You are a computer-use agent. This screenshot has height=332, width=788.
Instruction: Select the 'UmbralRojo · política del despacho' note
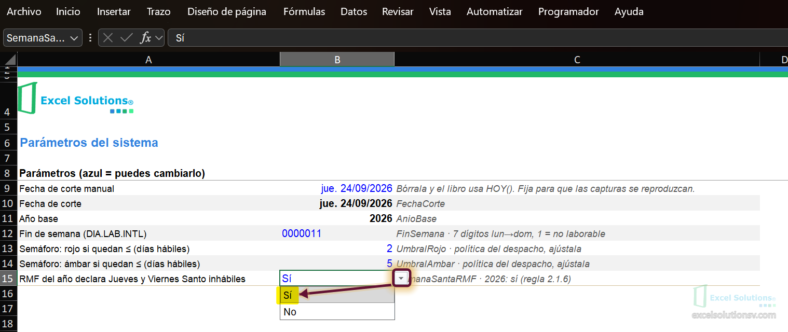[577, 248]
